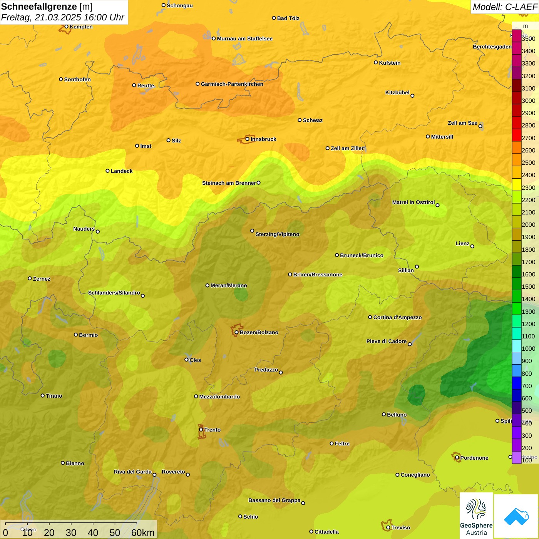Click the Berchtesgaden label

pos(492,47)
